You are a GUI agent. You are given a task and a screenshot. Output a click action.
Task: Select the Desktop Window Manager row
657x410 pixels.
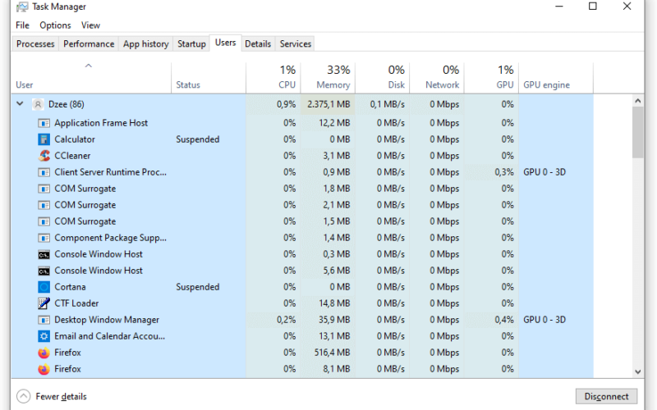(x=302, y=320)
